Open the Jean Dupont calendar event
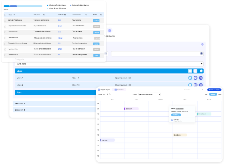Viewport: 226px width, 166px height. pos(132,109)
